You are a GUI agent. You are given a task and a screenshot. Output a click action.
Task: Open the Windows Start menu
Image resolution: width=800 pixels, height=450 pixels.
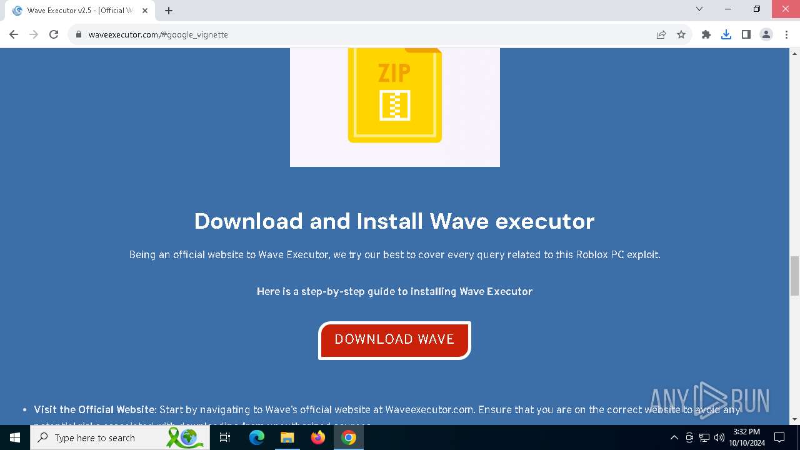15,437
